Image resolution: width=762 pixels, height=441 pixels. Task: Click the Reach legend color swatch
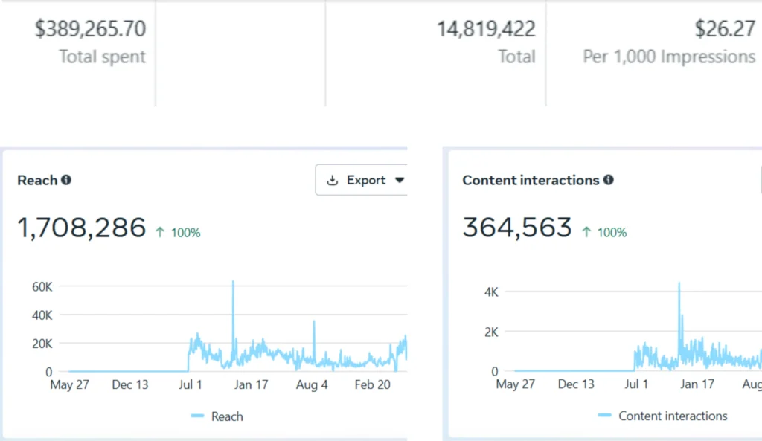pos(197,416)
